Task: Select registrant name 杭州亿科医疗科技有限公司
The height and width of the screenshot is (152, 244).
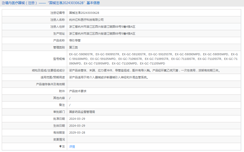Action: click(86, 20)
